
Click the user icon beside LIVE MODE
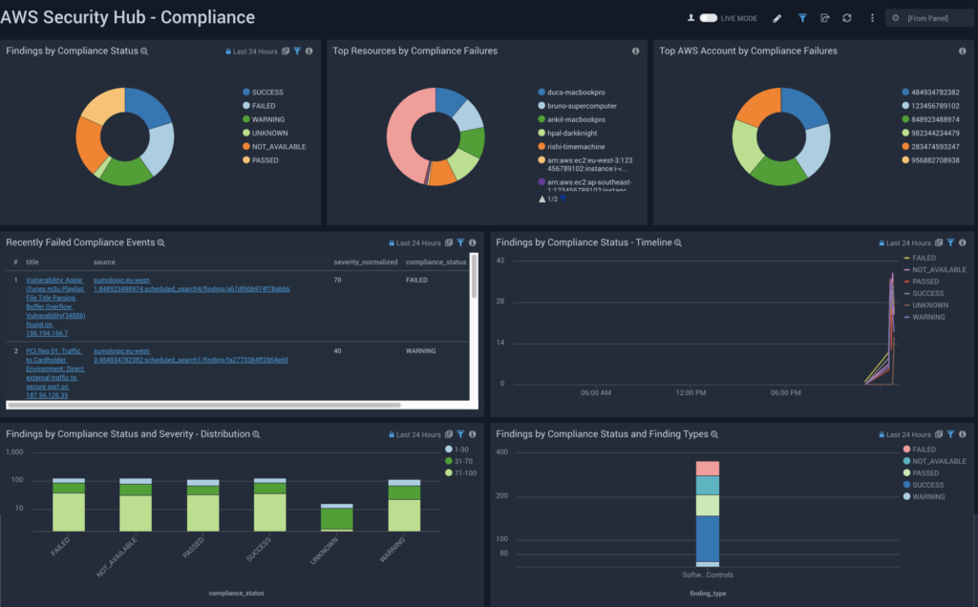[691, 18]
